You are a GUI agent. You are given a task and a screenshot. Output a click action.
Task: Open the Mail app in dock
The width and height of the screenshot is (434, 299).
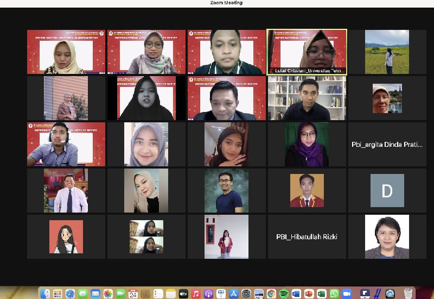click(x=95, y=294)
